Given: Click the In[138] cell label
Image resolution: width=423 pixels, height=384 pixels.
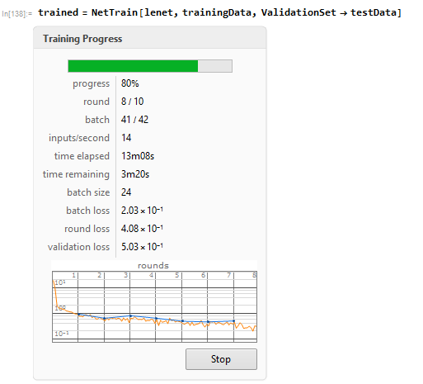Looking at the screenshot, I should (16, 13).
